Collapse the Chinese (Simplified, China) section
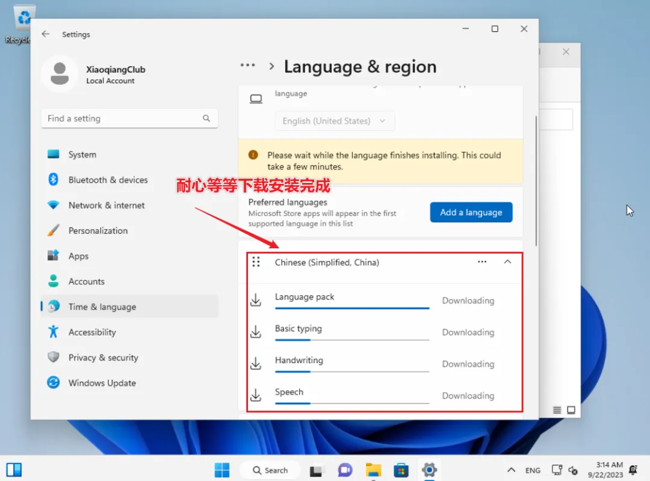Viewport: 650px width, 481px height. [x=507, y=262]
